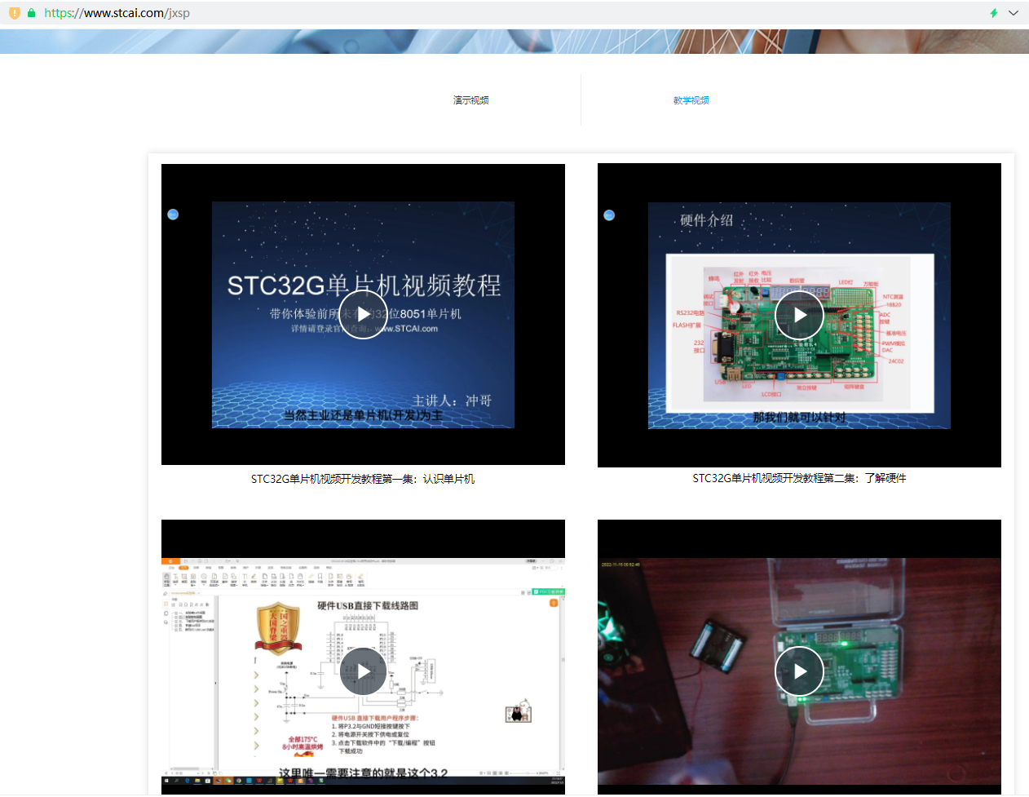Play the development board camera video
This screenshot has height=797, width=1029.
(x=799, y=671)
